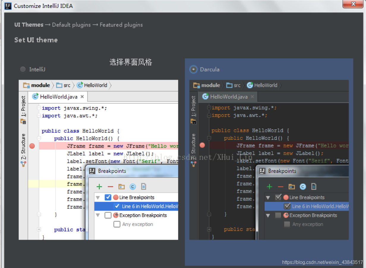This screenshot has width=366, height=268.
Task: Jump to the Featured plugins step
Action: 121,25
